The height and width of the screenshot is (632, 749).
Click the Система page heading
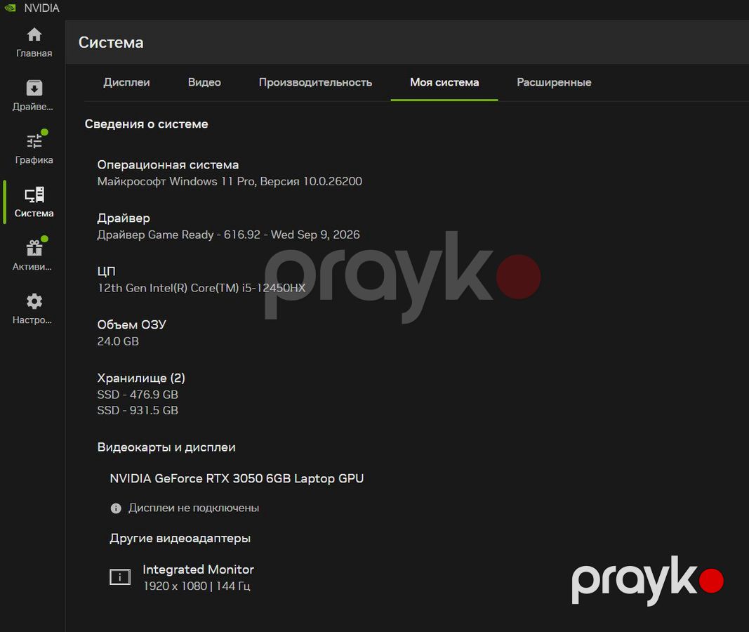coord(111,43)
